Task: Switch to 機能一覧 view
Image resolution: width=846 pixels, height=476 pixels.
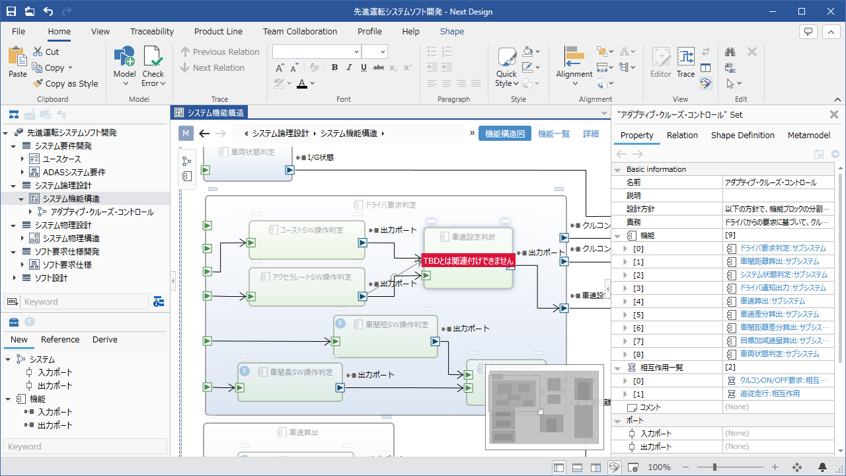Action: [554, 133]
